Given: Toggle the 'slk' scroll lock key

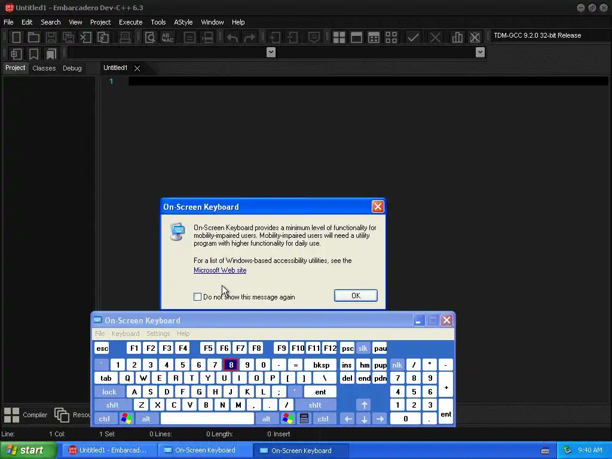Looking at the screenshot, I should pyautogui.click(x=363, y=348).
